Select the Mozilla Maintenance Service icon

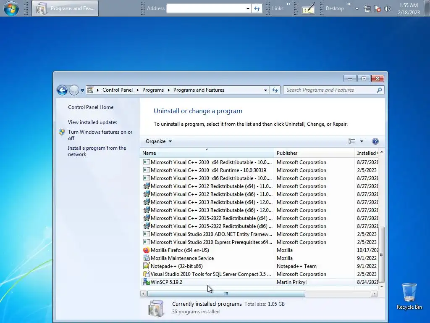[x=147, y=258]
